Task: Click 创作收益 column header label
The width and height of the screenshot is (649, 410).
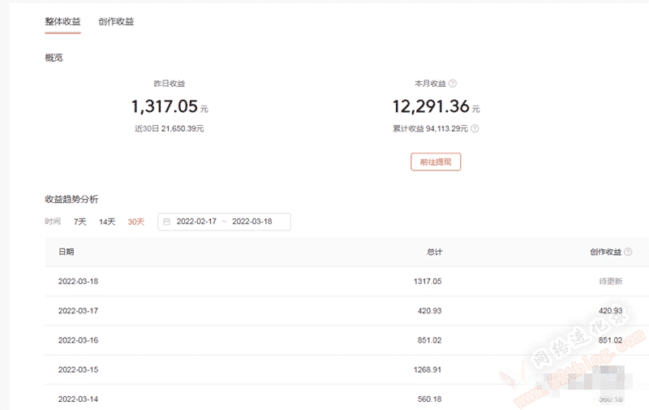Action: (605, 252)
